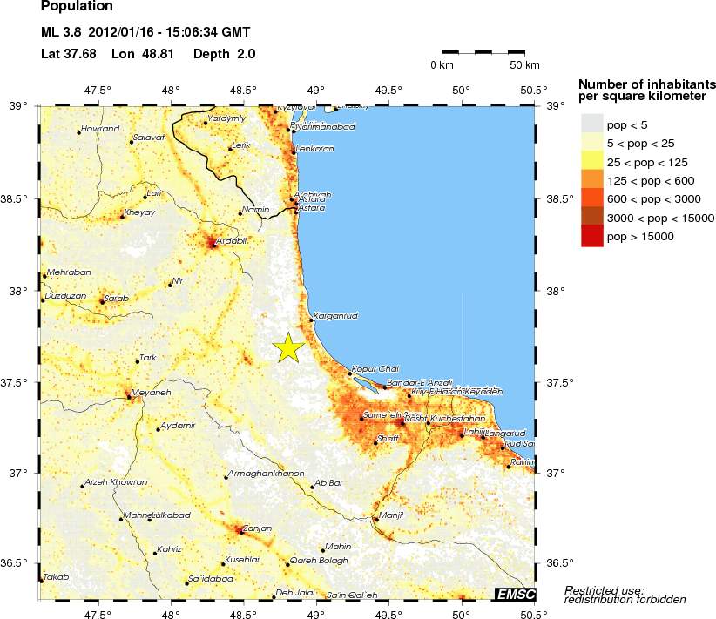Click the Ardabil city label
This screenshot has width=716, height=619.
(x=232, y=240)
